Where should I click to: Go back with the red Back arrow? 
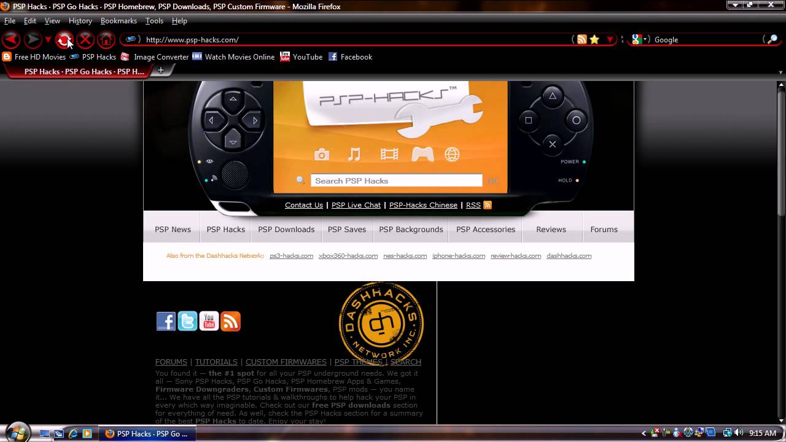coord(11,40)
